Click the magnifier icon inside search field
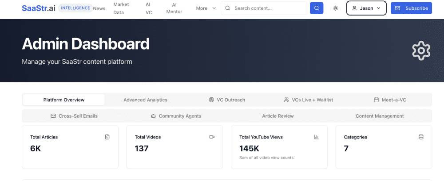This screenshot has width=444, height=181. 228,8
